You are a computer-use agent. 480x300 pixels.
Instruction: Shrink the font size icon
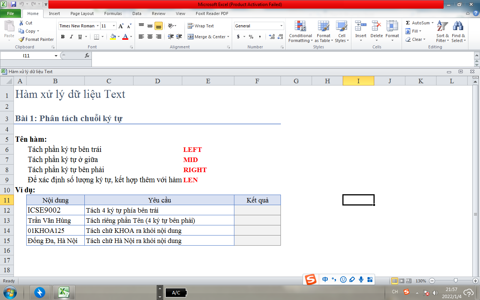pos(129,26)
